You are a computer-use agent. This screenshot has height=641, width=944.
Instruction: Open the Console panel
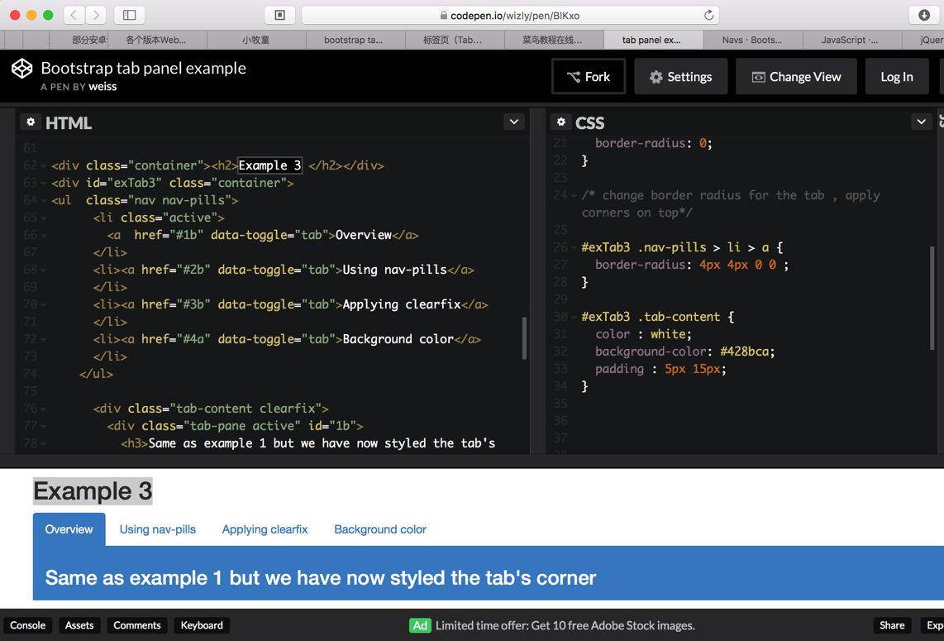click(x=28, y=625)
